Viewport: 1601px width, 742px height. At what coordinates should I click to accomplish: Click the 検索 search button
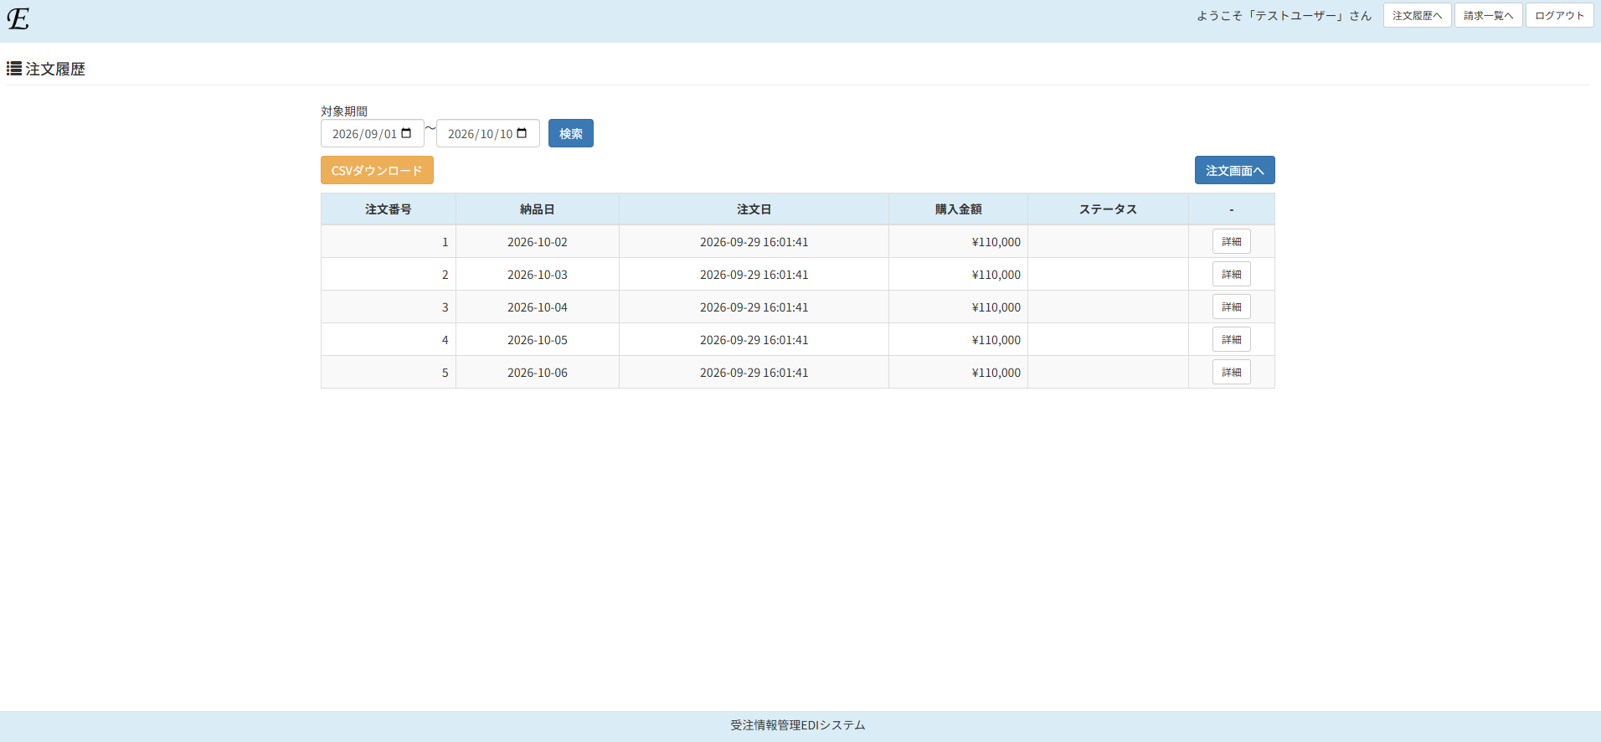[571, 133]
